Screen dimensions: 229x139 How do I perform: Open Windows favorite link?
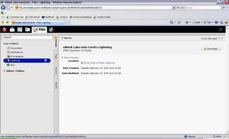pyautogui.click(x=62, y=17)
